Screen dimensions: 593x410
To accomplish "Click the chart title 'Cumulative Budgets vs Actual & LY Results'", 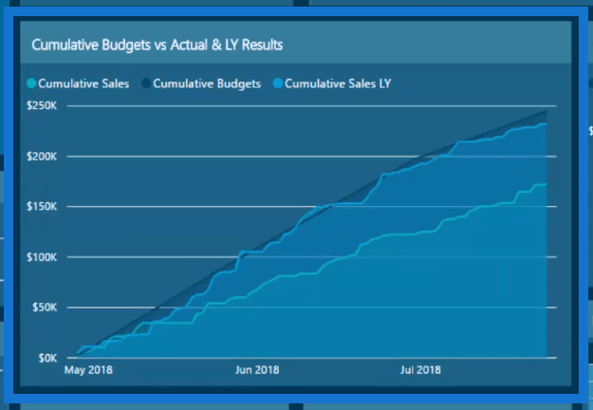I will 157,45.
